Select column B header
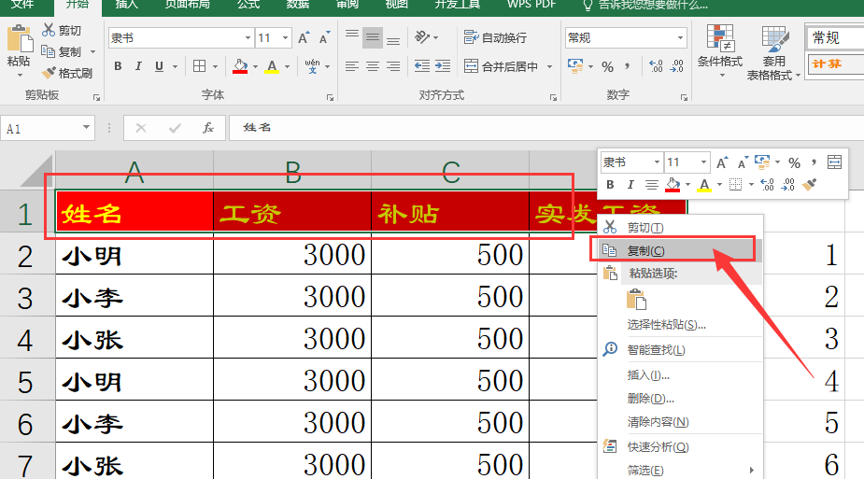This screenshot has height=479, width=864. click(x=292, y=172)
